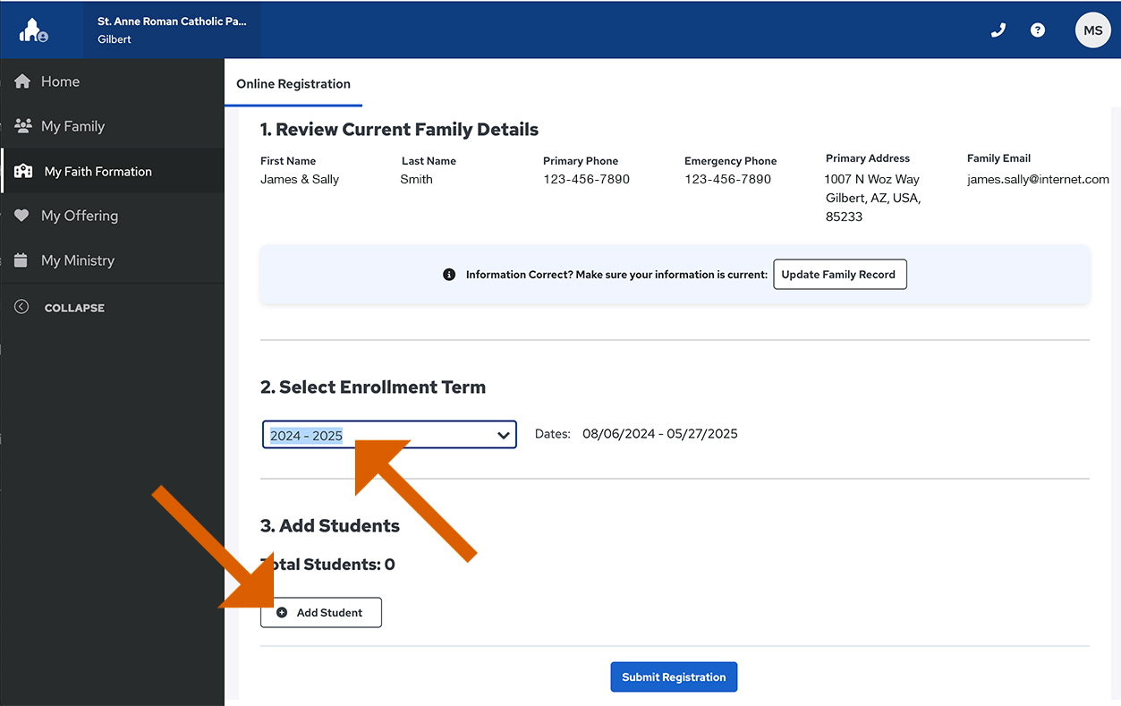This screenshot has height=706, width=1121.
Task: Click the plus icon in Add Student
Action: [x=282, y=613]
